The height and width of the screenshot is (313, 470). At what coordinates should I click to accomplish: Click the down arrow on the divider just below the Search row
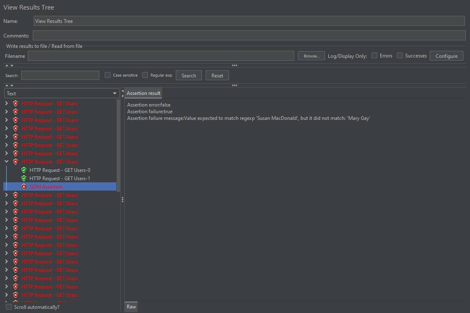coord(12,85)
